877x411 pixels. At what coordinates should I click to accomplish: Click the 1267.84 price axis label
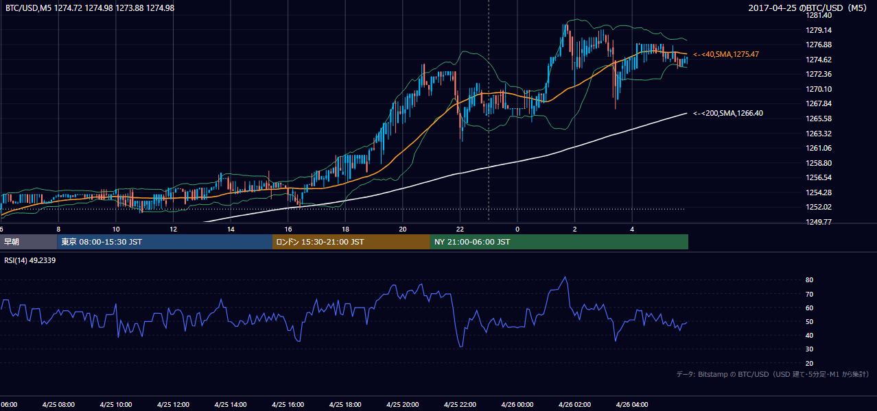[x=819, y=103]
